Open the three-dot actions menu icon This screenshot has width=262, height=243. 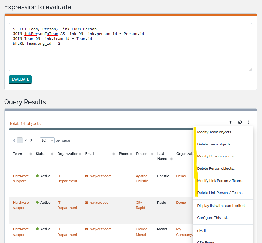pos(249,122)
